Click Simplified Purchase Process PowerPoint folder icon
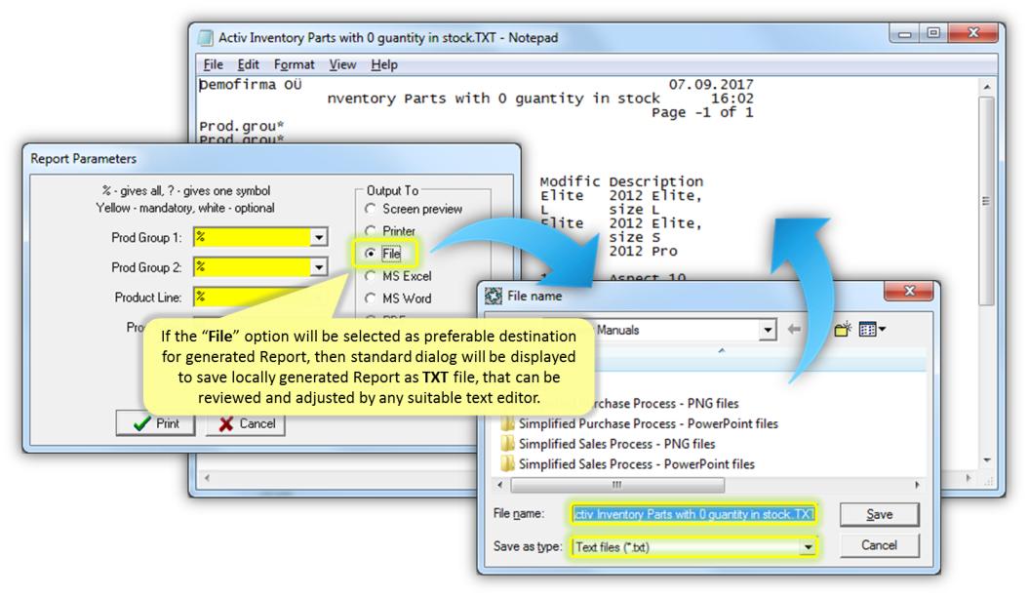The height and width of the screenshot is (597, 1028). coord(507,423)
